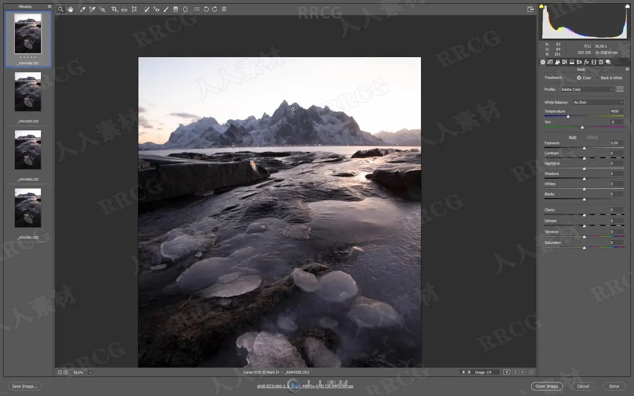634x396 pixels.
Task: Open the White Balance As Shot dropdown
Action: [598, 102]
